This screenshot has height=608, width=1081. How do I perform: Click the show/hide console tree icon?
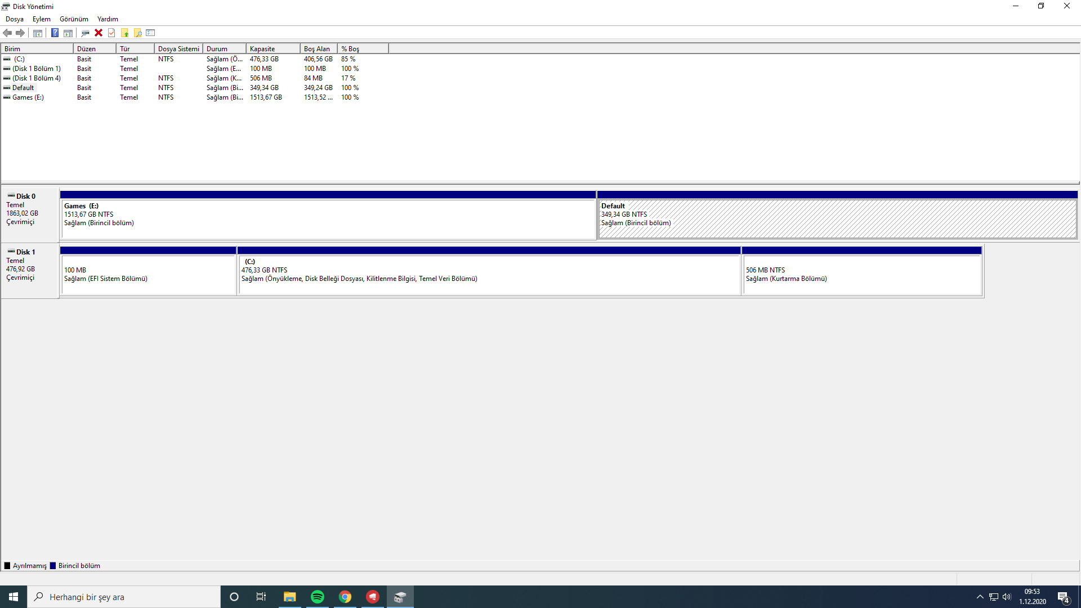pyautogui.click(x=38, y=33)
